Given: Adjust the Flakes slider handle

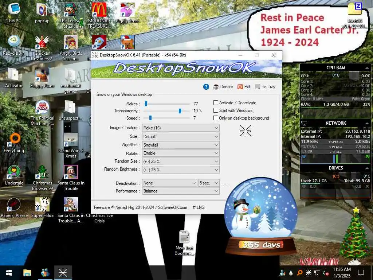Looking at the screenshot, I should point(146,104).
